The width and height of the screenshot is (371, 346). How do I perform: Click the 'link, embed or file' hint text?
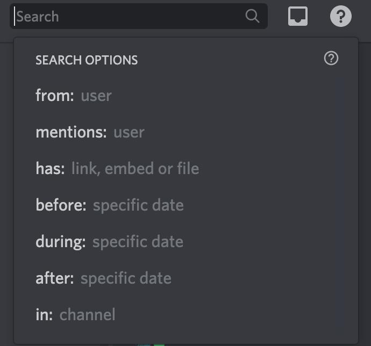(x=135, y=168)
